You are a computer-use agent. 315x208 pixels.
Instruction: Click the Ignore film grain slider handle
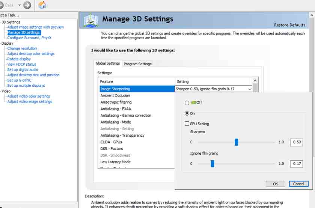[x=213, y=164]
